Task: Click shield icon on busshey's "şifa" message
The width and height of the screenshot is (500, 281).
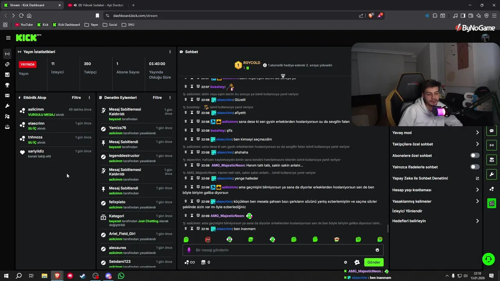Action: pos(198,130)
